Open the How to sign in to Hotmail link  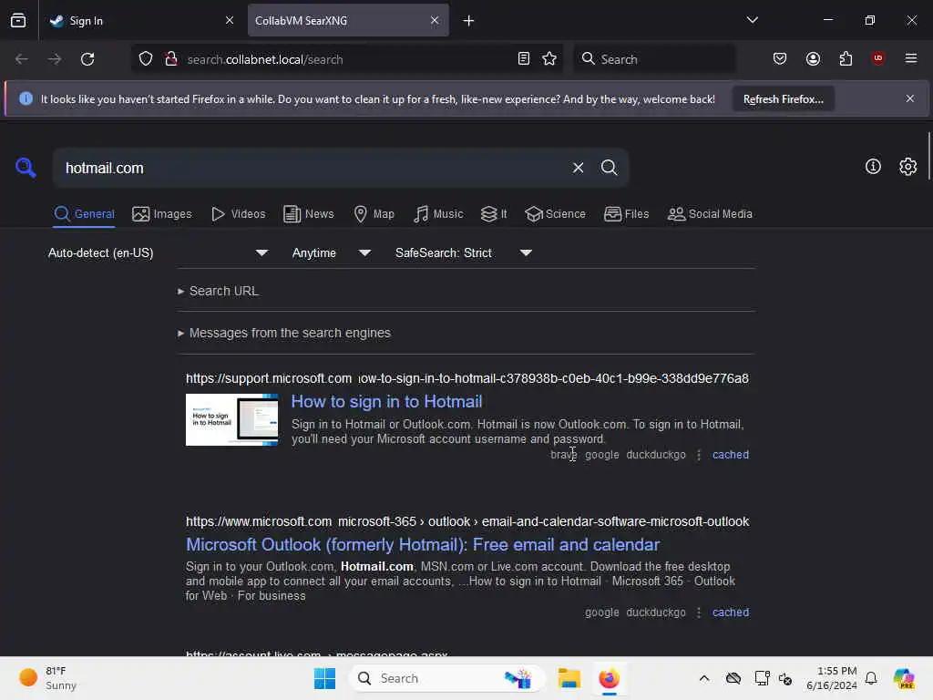click(386, 402)
